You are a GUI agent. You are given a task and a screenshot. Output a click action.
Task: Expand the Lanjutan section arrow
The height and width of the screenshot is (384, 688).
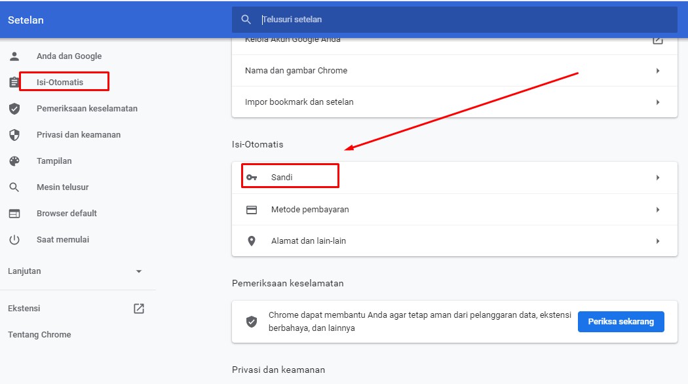click(x=139, y=271)
